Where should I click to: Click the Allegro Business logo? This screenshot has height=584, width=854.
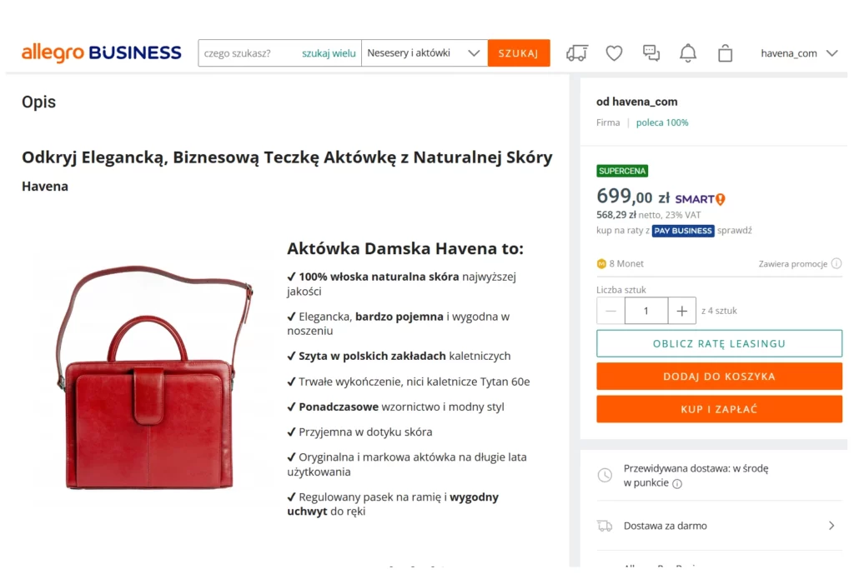point(102,53)
